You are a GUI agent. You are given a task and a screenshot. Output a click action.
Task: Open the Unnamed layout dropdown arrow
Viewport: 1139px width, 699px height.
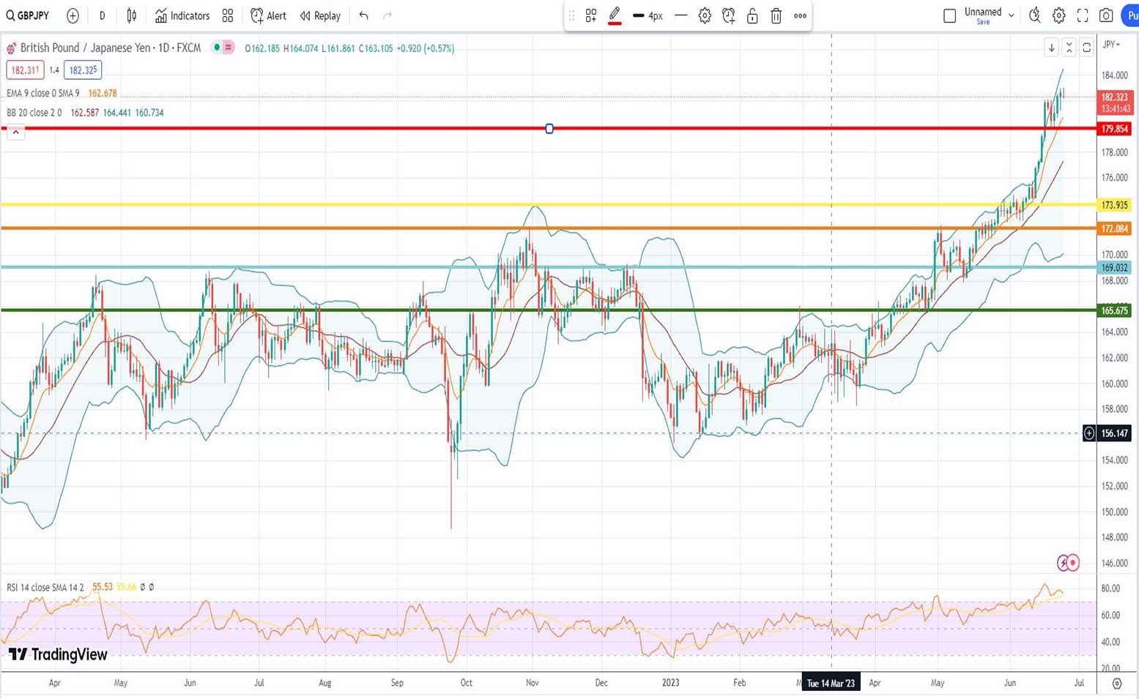tap(1012, 15)
